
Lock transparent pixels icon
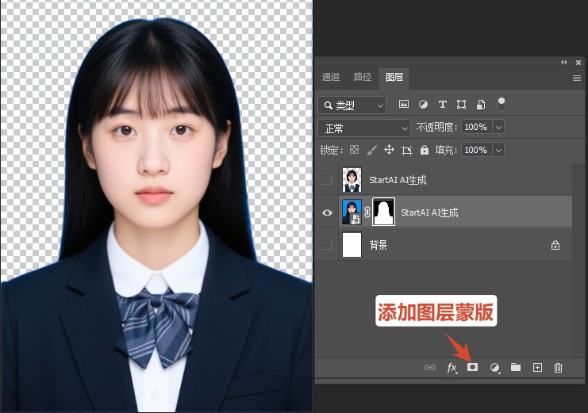354,150
